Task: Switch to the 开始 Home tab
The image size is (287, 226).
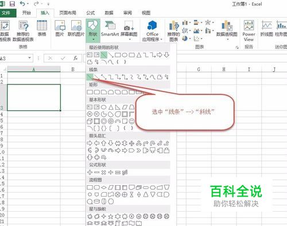Action: pyautogui.click(x=26, y=13)
